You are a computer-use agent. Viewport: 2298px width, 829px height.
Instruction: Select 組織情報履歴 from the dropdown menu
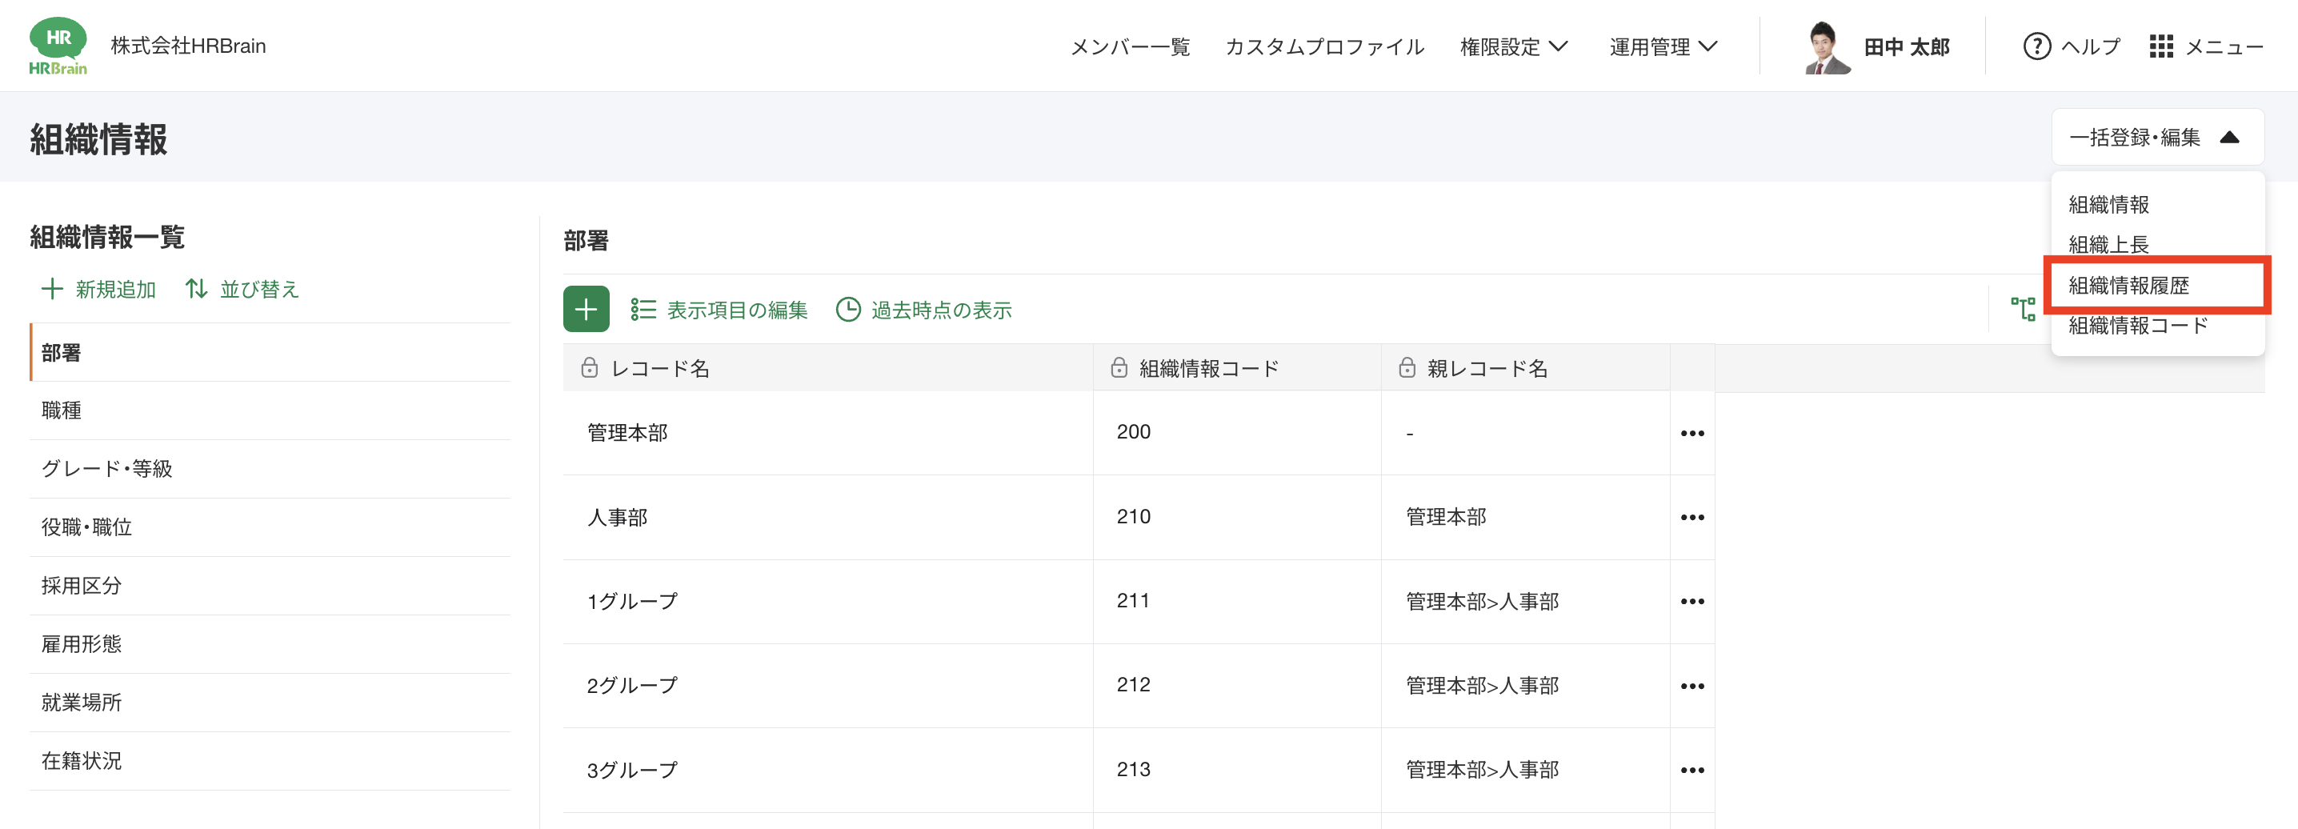[2128, 286]
